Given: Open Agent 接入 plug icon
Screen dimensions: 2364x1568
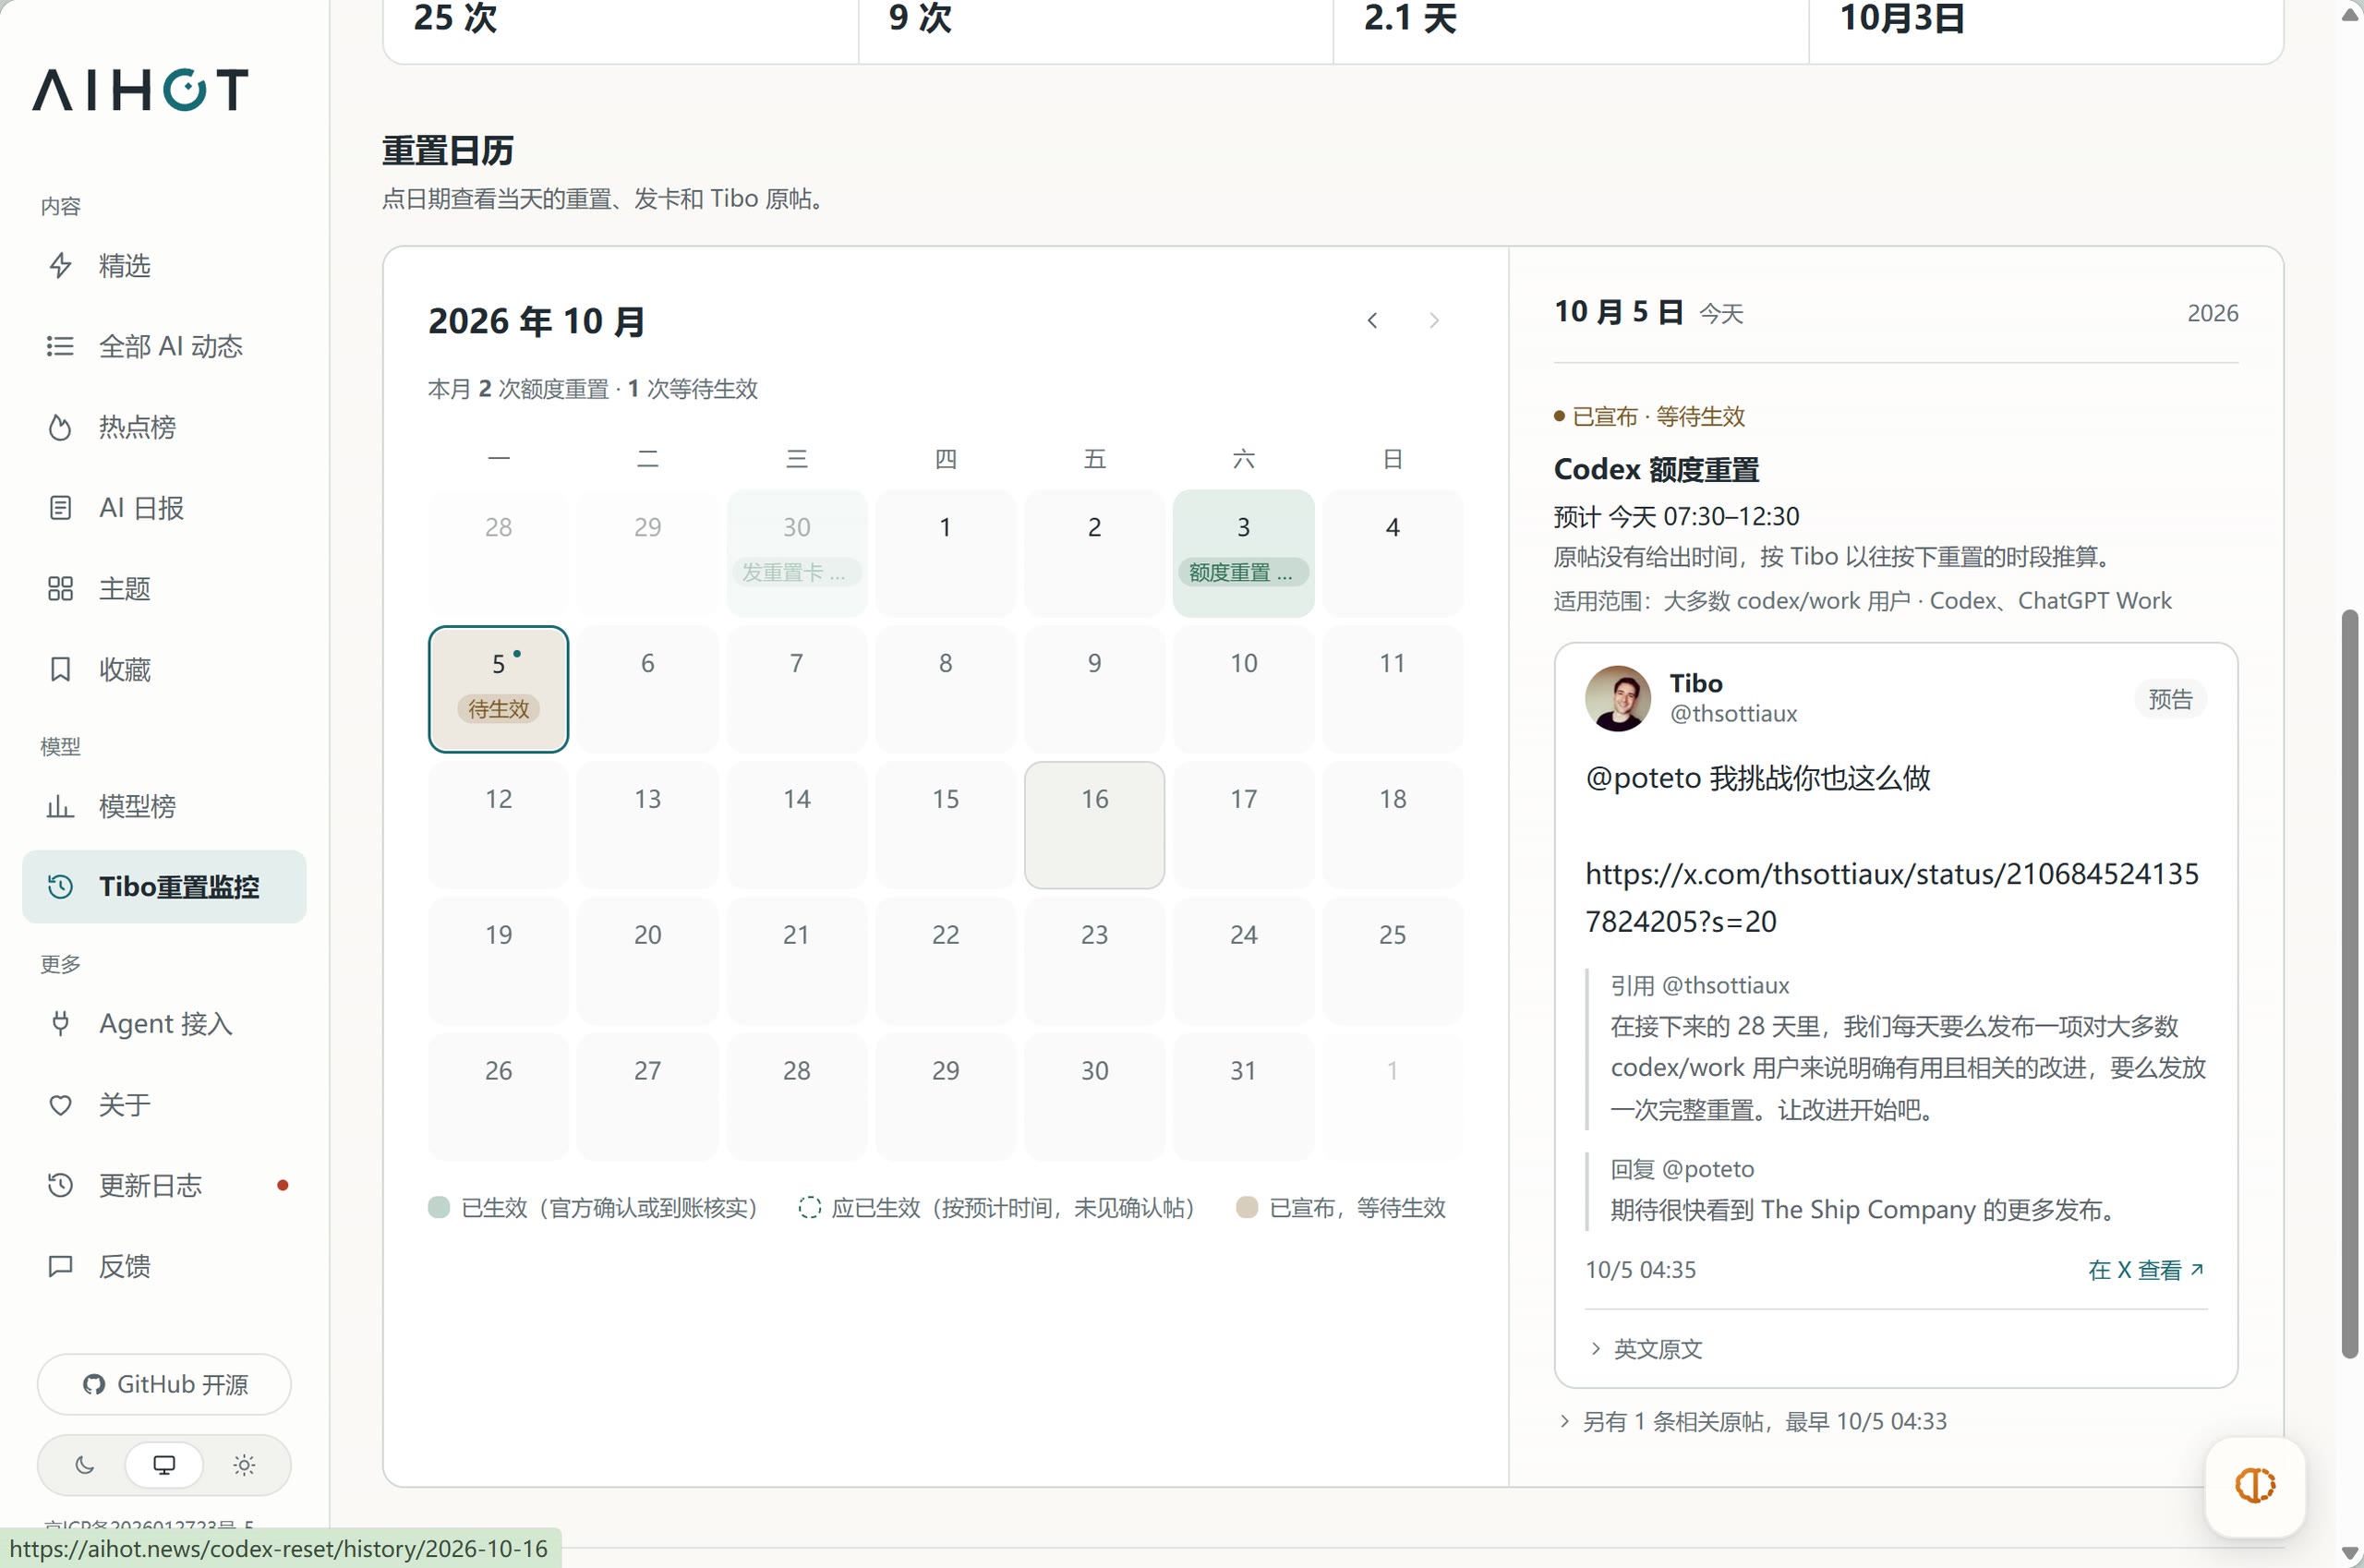Looking at the screenshot, I should 60,1023.
